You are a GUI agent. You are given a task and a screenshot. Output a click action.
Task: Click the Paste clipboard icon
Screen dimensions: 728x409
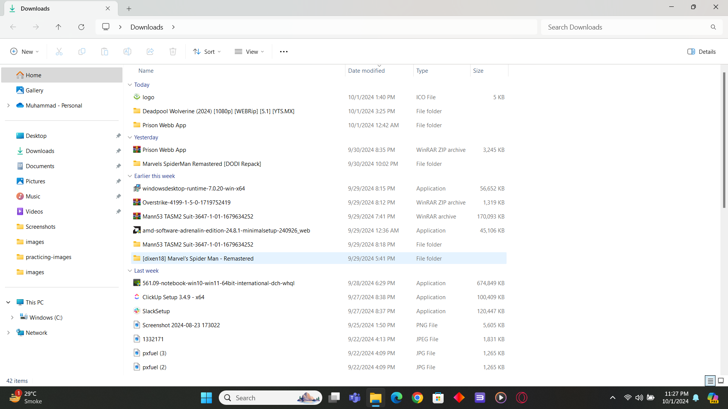point(105,52)
